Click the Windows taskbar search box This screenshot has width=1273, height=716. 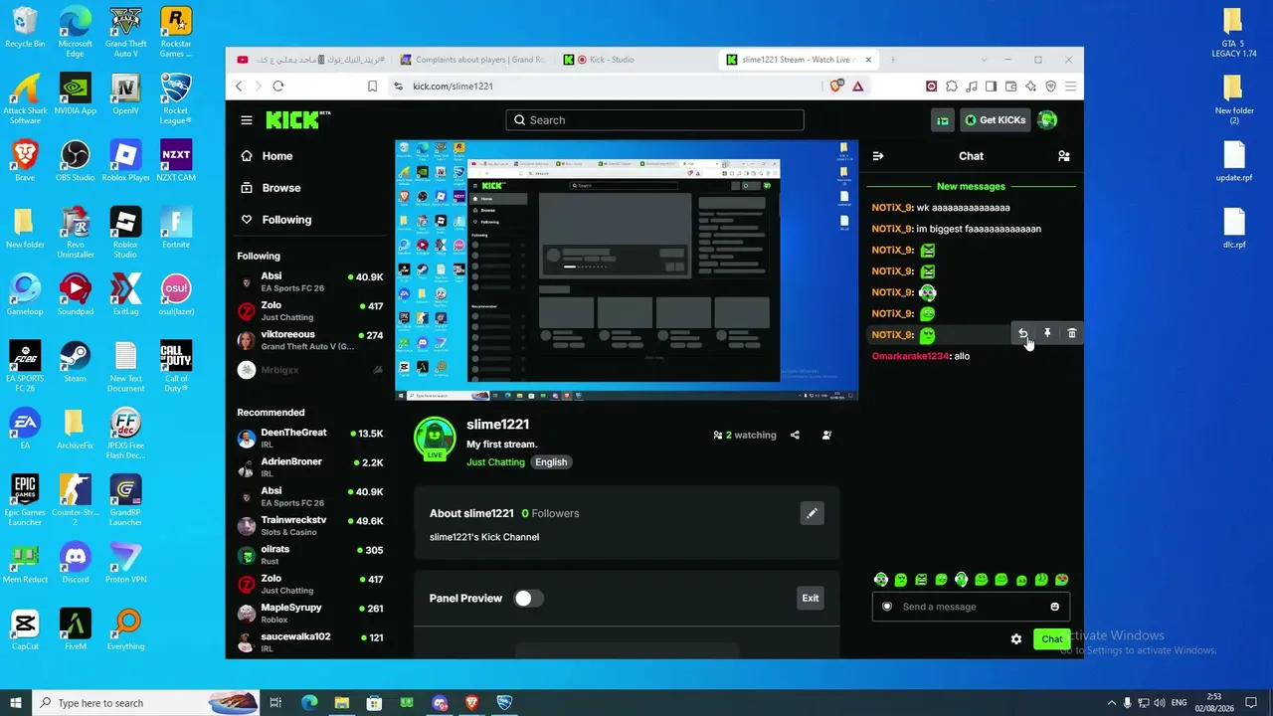coord(147,703)
